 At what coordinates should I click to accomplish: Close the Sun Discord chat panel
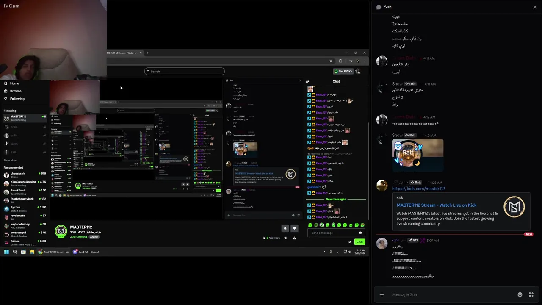(535, 7)
